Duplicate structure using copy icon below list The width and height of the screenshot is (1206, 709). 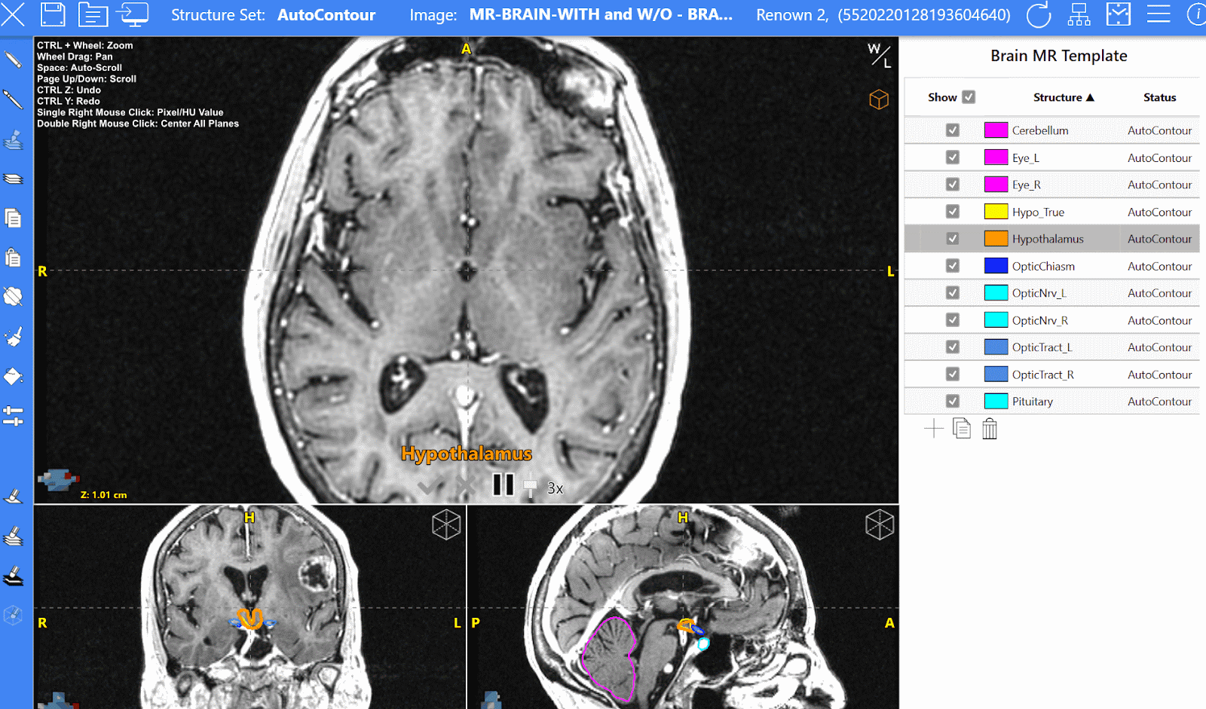pos(962,429)
